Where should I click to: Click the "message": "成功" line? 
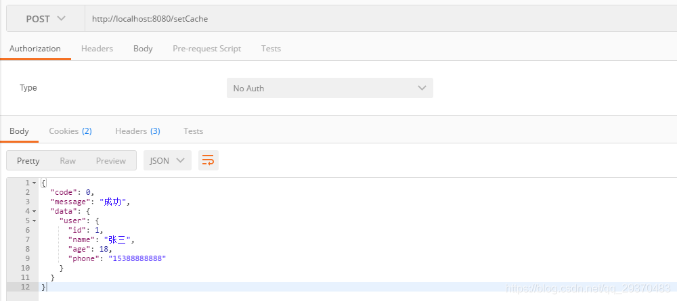tap(90, 202)
